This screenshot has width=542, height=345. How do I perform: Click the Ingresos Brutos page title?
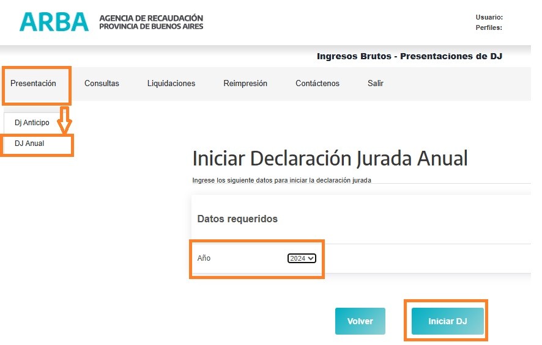(409, 56)
